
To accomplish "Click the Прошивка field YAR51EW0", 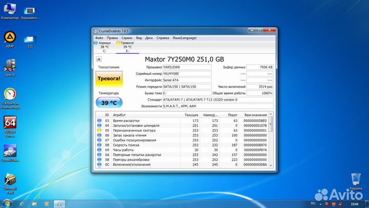I will pos(187,67).
